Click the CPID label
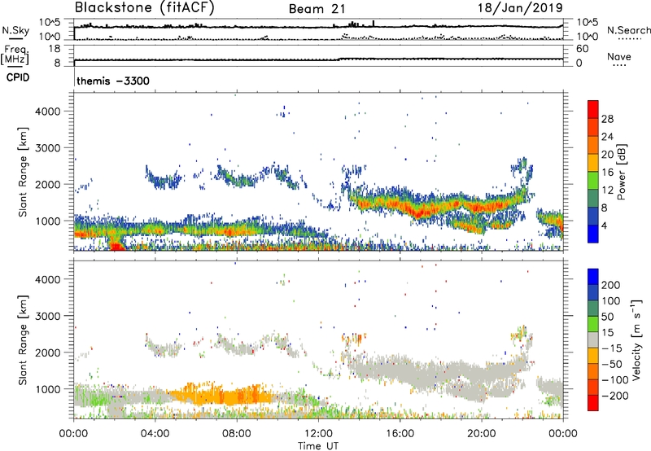Screen dimensions: 651x451 [18, 77]
